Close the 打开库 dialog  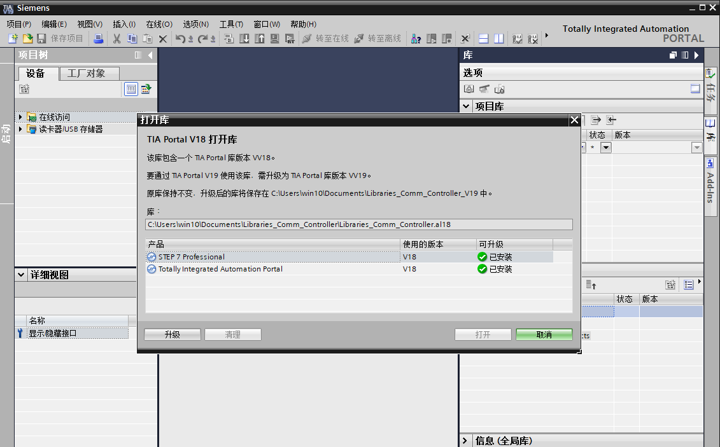574,120
